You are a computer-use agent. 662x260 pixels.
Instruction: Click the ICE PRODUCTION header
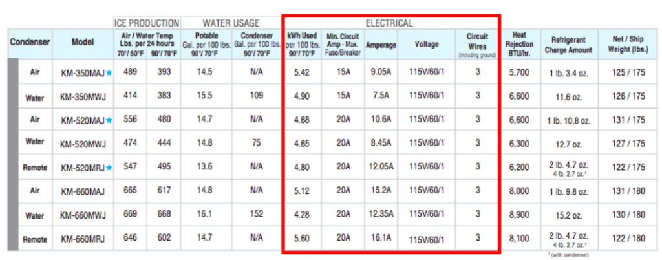coord(147,23)
